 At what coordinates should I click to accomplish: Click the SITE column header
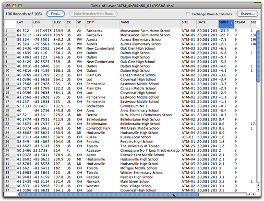pyautogui.click(x=189, y=23)
